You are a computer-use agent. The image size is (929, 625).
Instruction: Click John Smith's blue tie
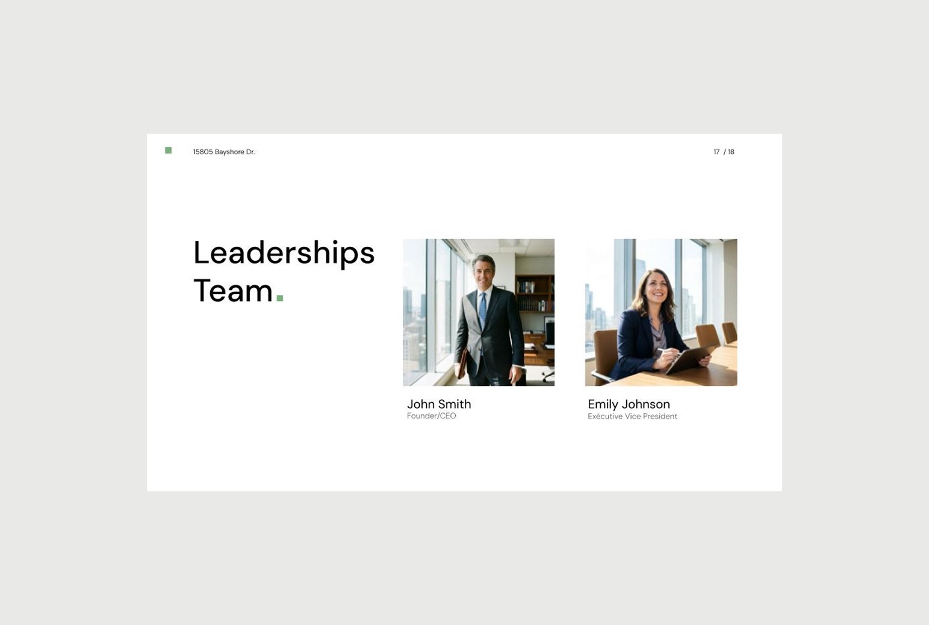482,310
